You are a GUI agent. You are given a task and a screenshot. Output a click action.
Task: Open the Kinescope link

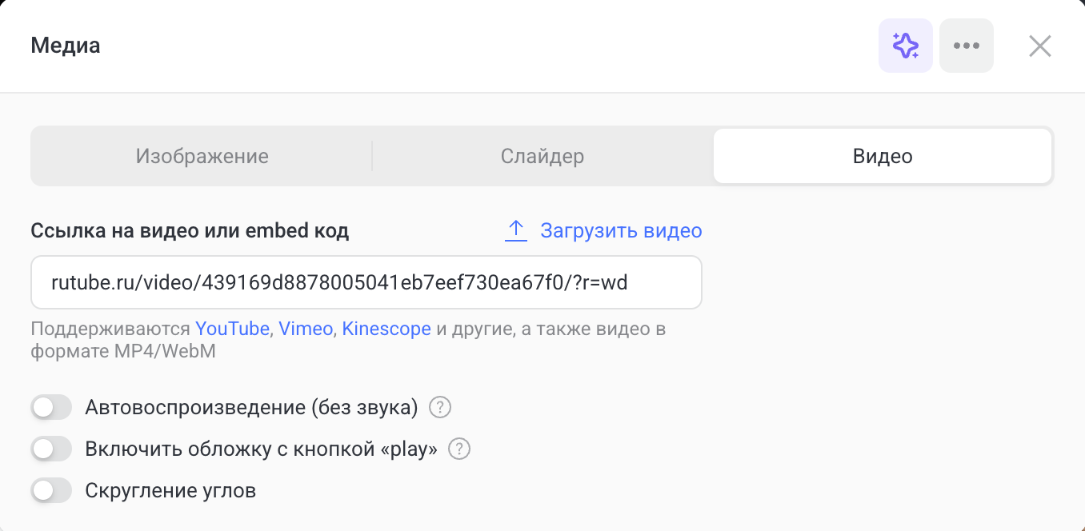[x=386, y=329]
